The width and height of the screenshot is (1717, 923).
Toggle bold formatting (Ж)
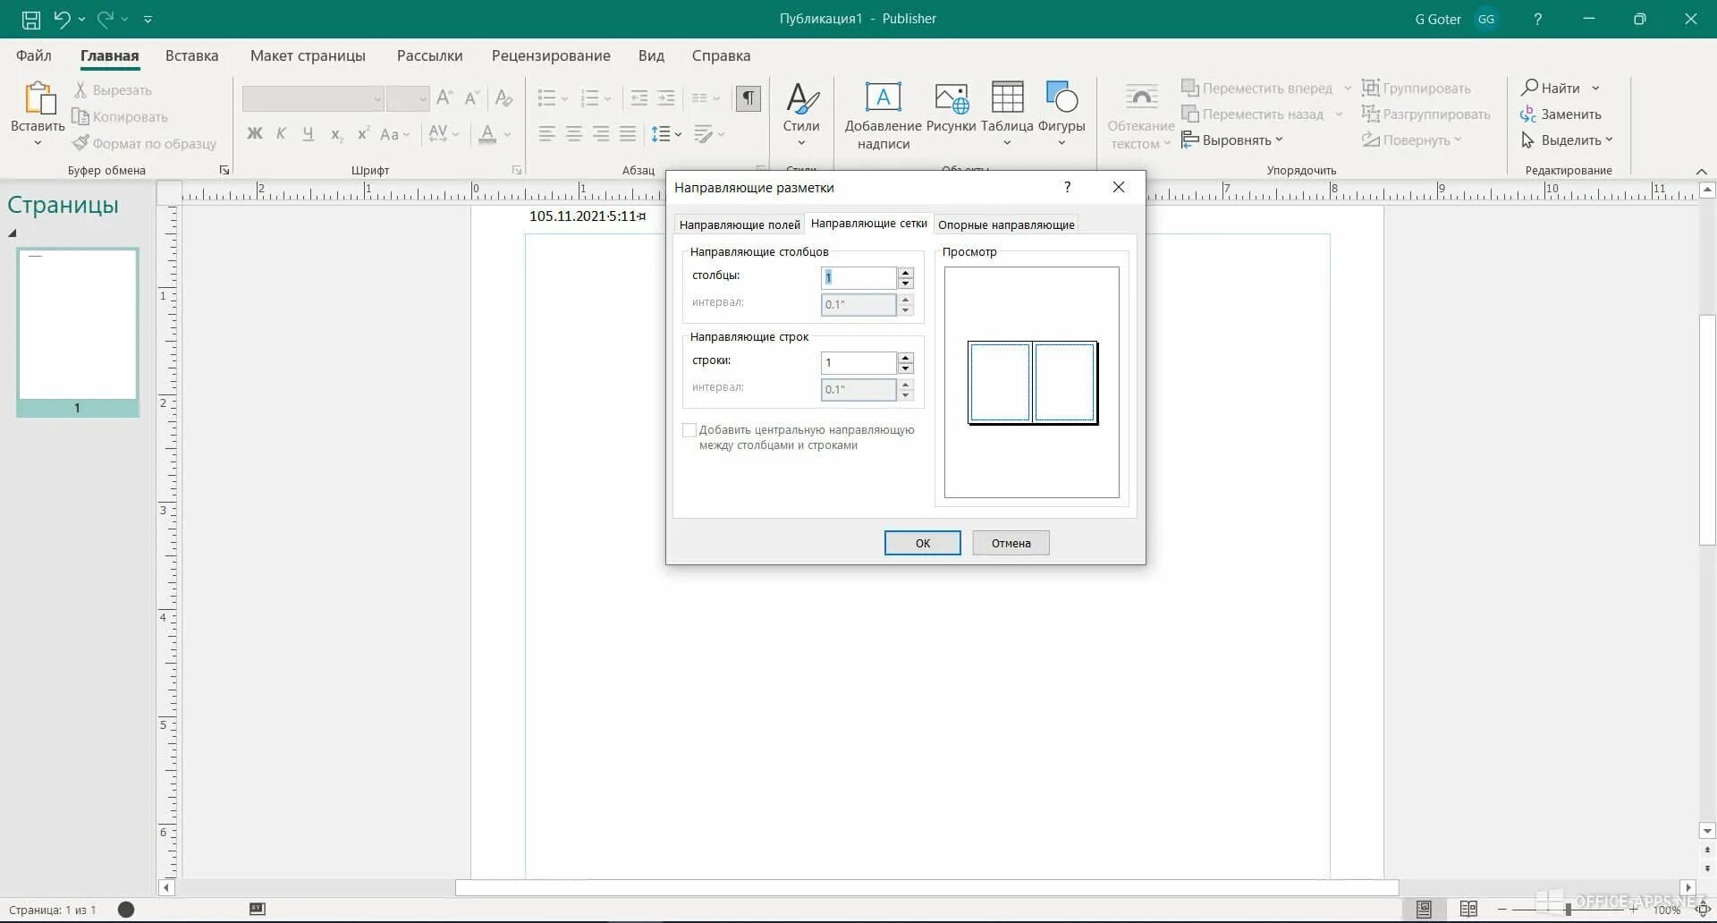click(x=255, y=133)
